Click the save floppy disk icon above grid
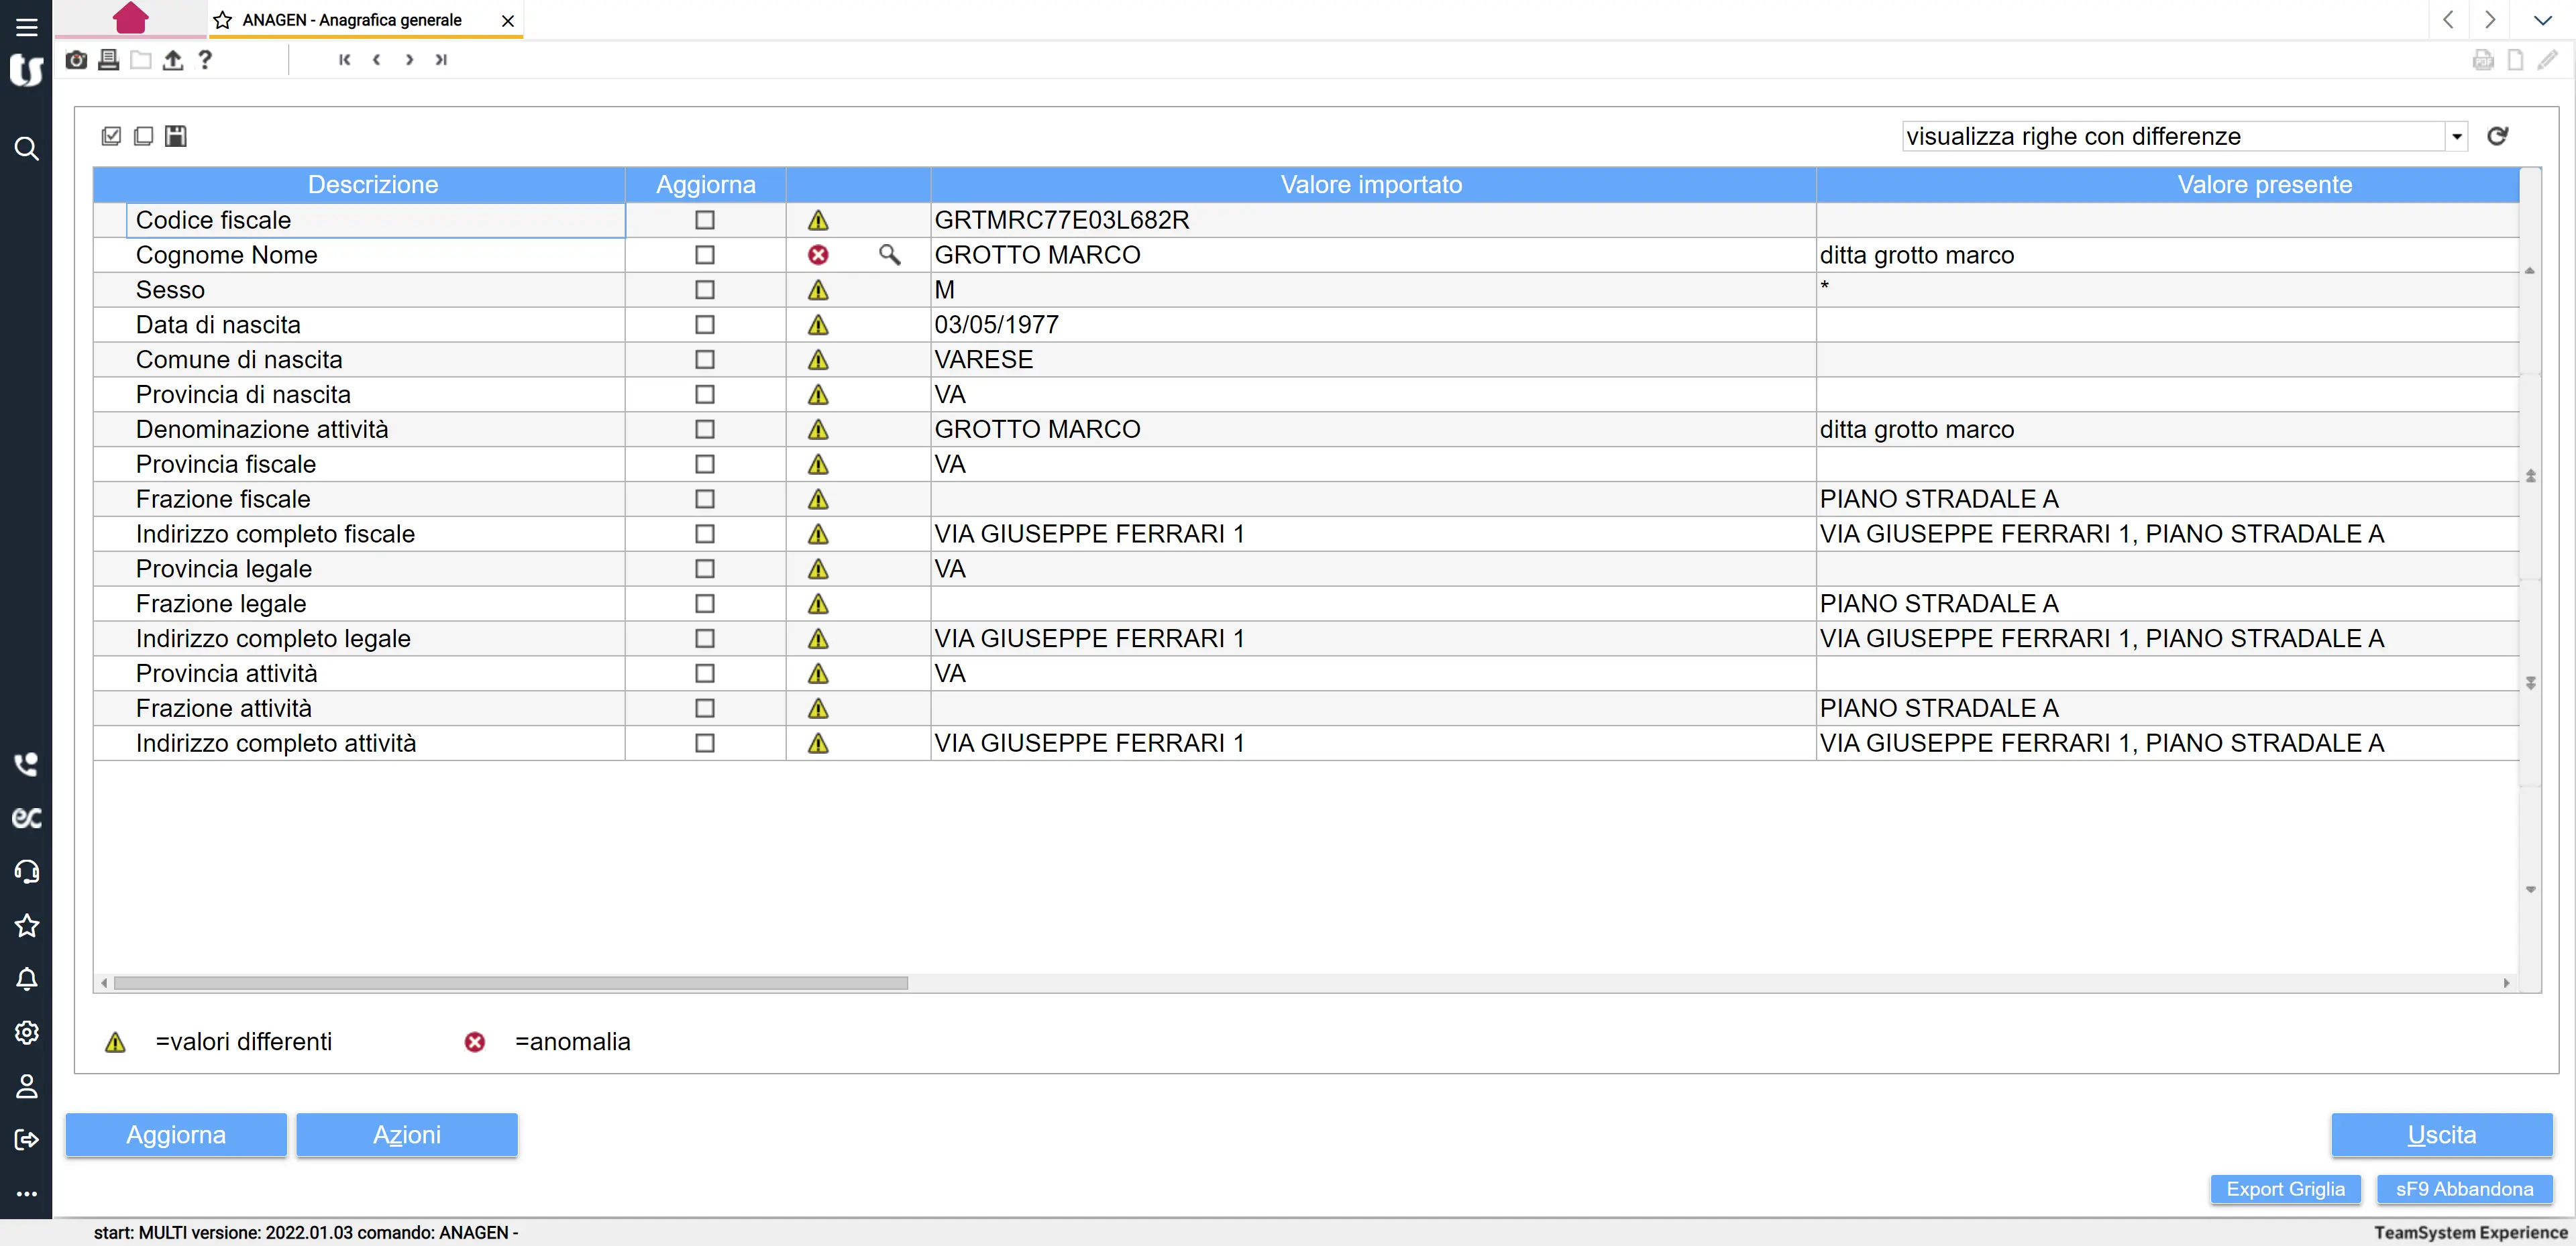2576x1246 pixels. point(176,136)
